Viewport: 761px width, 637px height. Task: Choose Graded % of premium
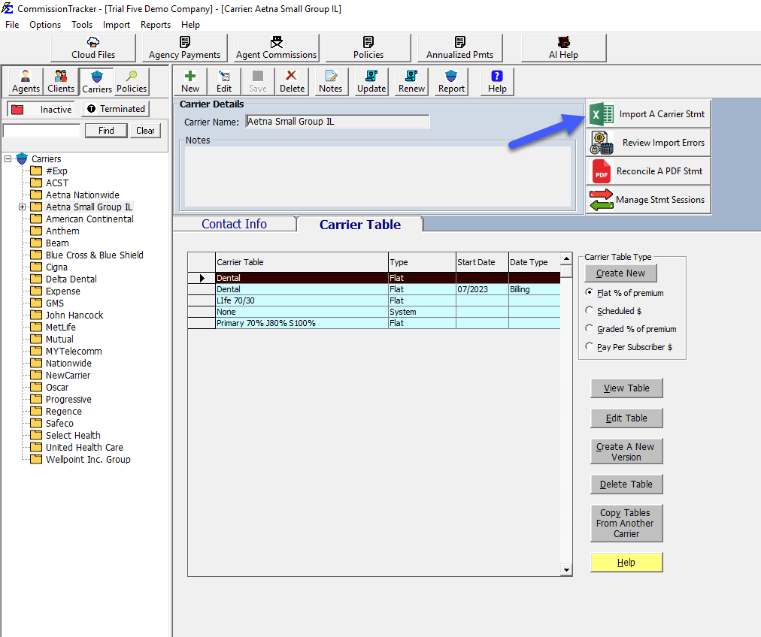click(591, 328)
